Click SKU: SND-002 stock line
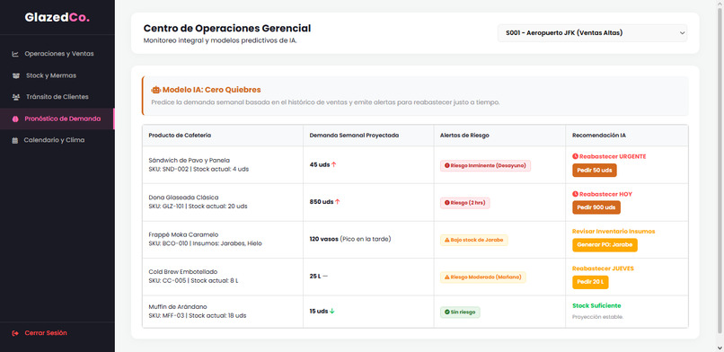Viewport: 724px width, 352px height. click(x=199, y=169)
